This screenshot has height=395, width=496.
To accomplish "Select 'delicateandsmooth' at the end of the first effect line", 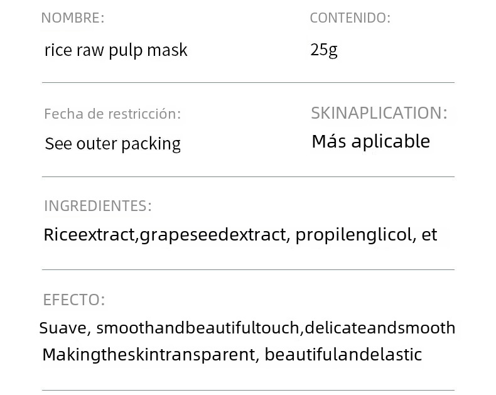I will 380,328.
